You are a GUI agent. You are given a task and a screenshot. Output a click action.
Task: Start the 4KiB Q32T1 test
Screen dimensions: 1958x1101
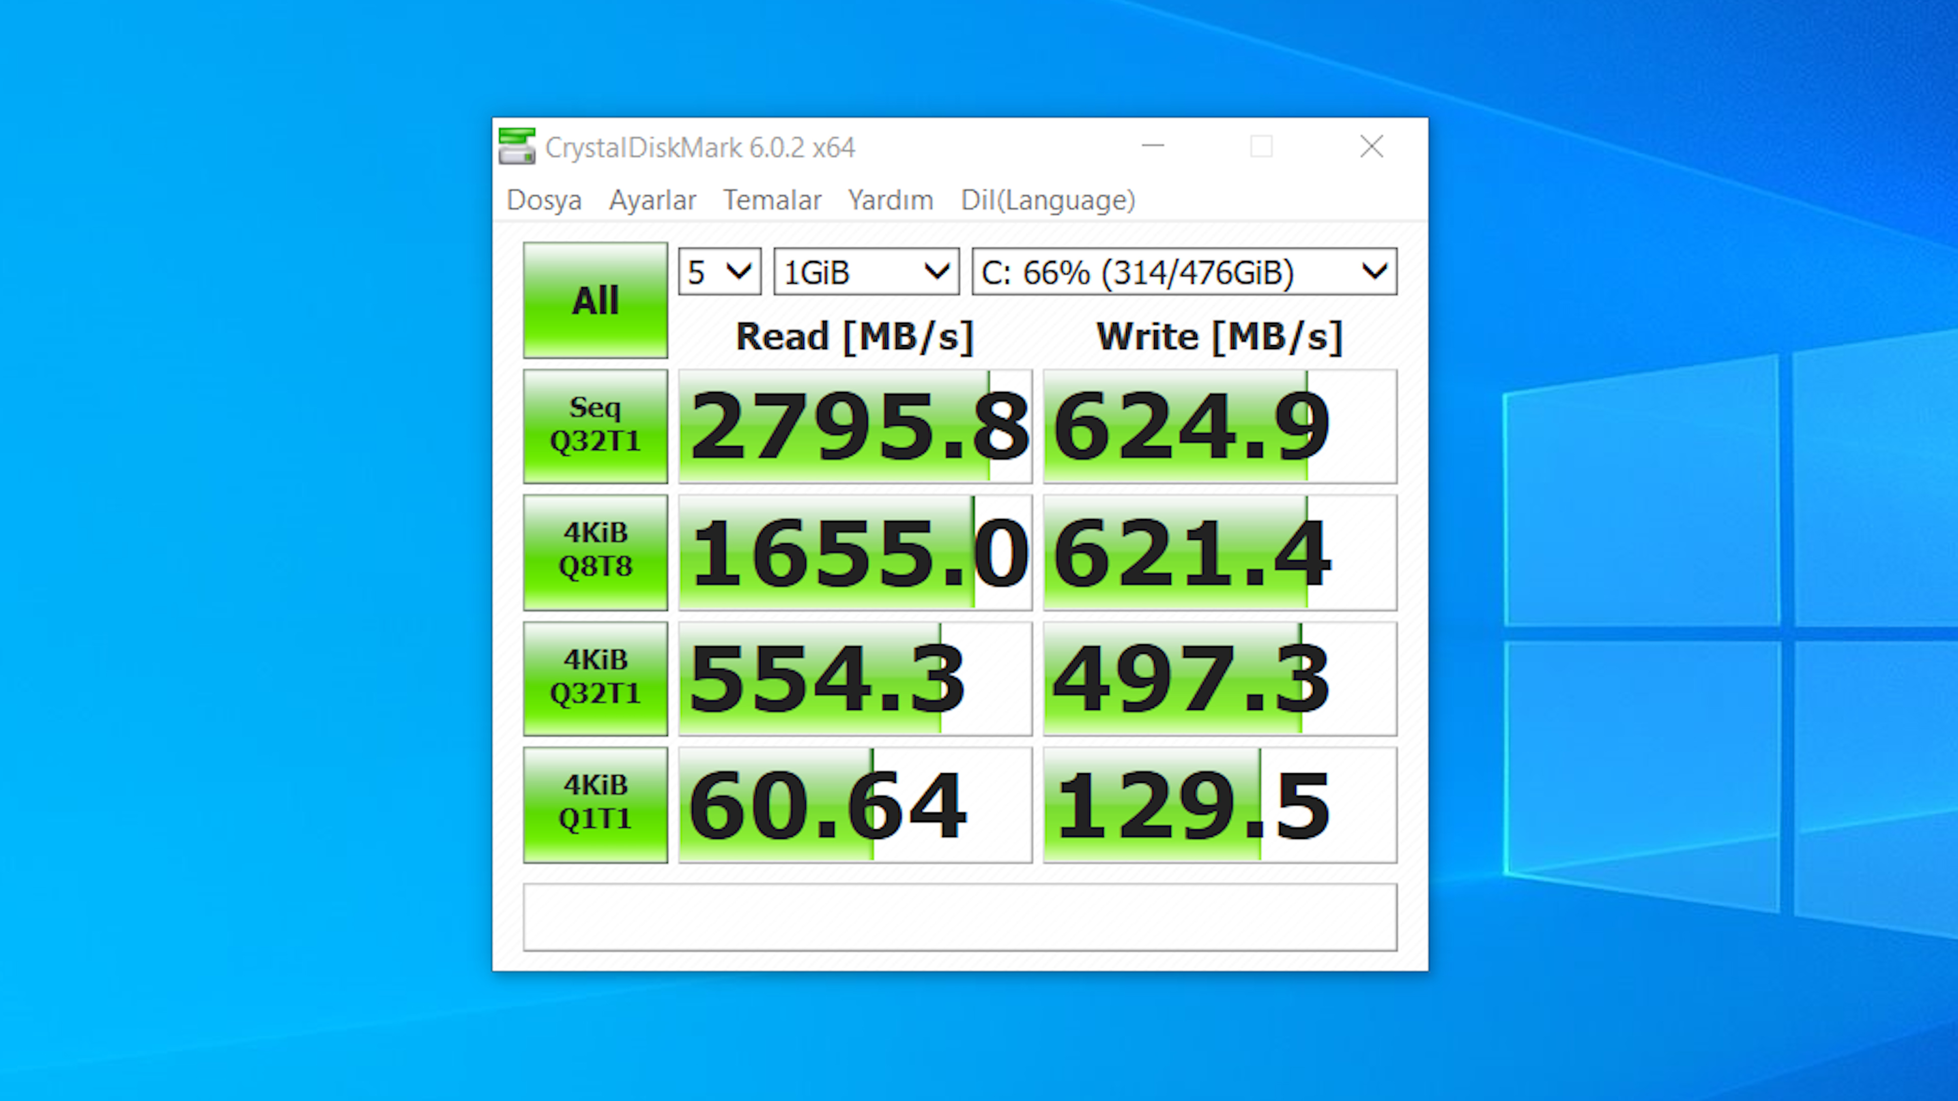tap(595, 678)
